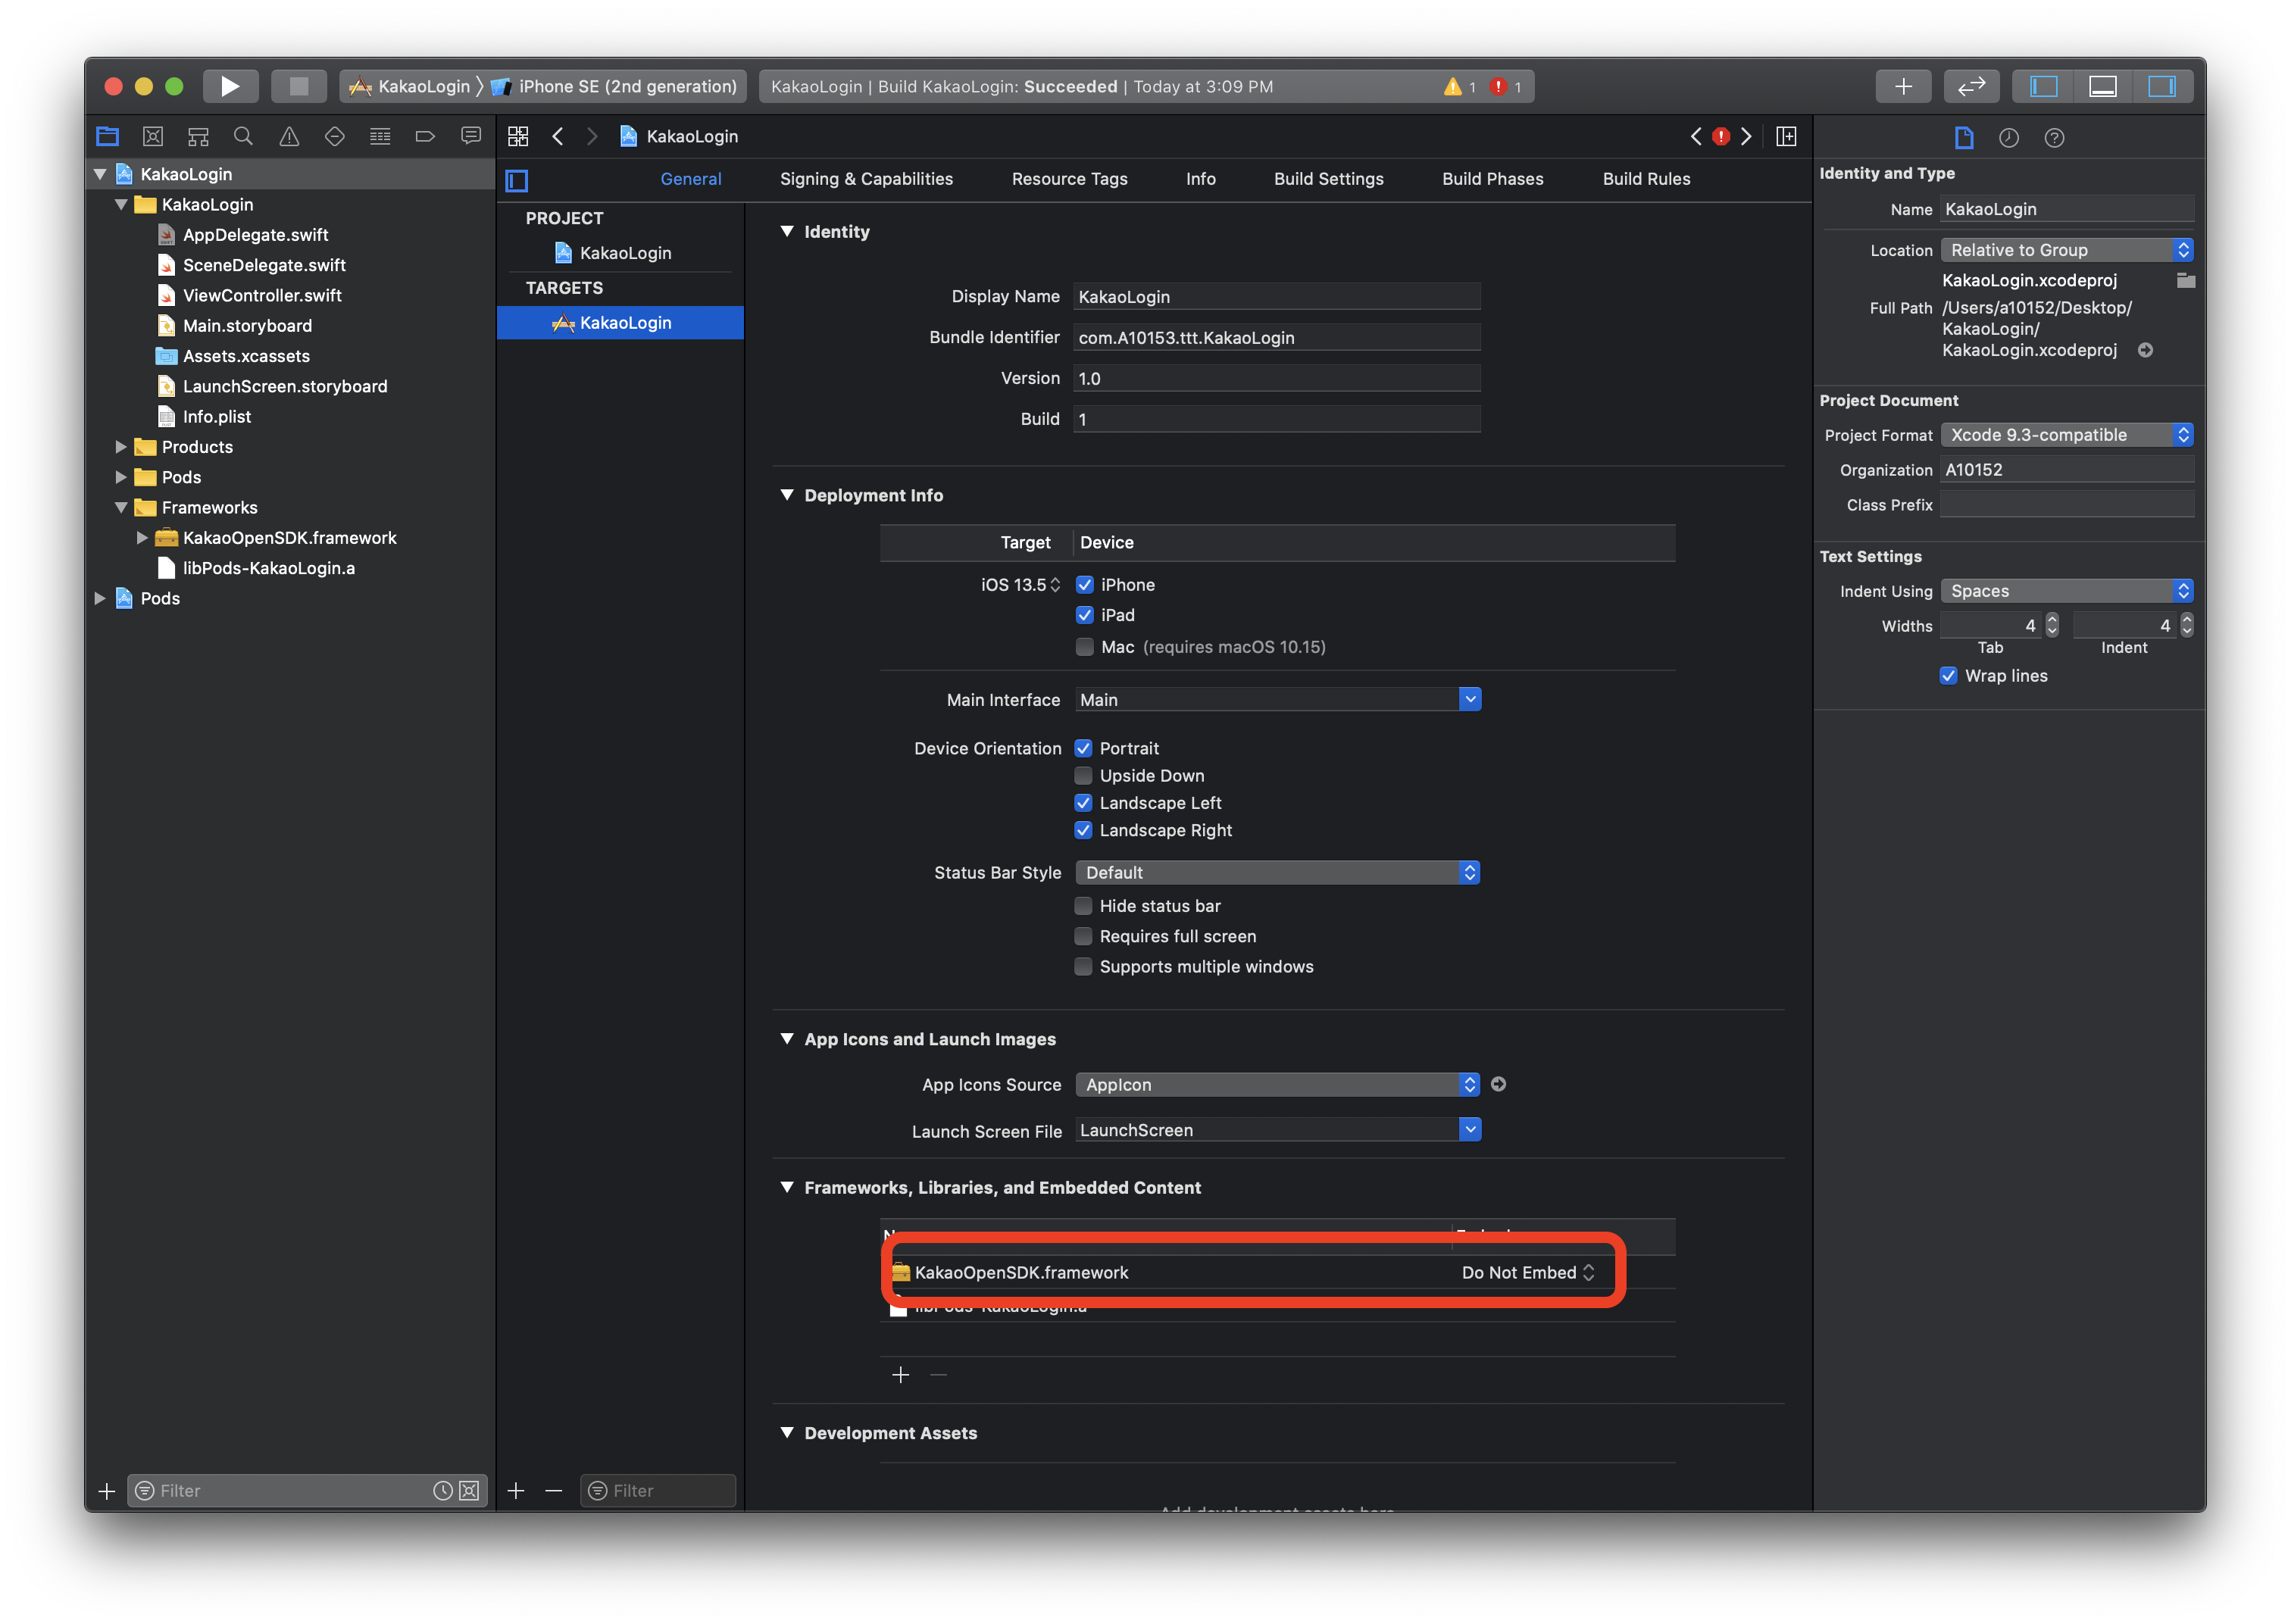Open the Signing & Capabilities tab
The width and height of the screenshot is (2291, 1624).
[x=866, y=179]
